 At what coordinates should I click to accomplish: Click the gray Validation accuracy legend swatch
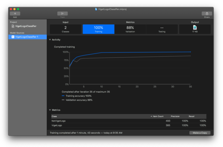pyautogui.click(x=63, y=100)
